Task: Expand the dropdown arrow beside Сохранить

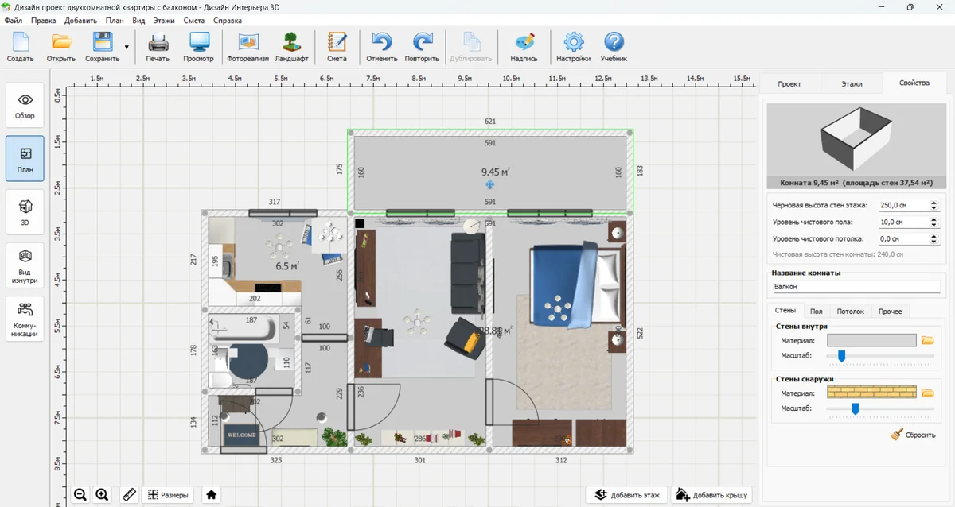Action: pyautogui.click(x=127, y=47)
